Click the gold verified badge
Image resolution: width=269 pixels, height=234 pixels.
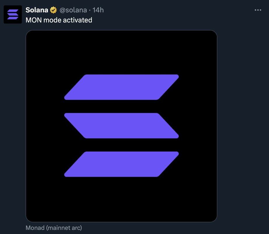(53, 10)
